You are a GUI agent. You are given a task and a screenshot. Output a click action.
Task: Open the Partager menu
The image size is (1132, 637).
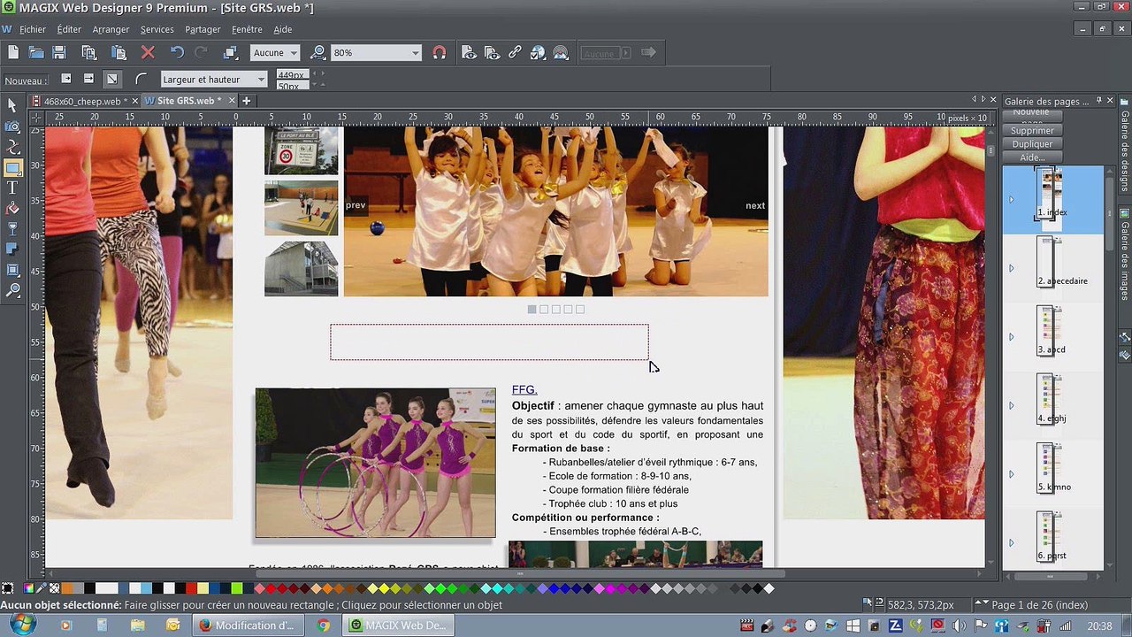click(203, 29)
